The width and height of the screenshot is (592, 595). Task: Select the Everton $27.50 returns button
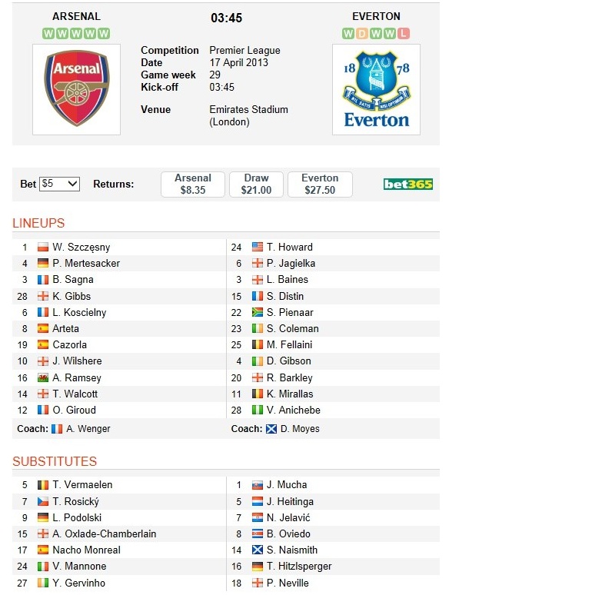tap(320, 184)
